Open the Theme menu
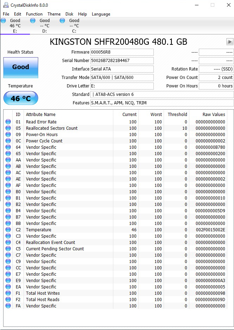The height and width of the screenshot is (330, 234). [54, 14]
